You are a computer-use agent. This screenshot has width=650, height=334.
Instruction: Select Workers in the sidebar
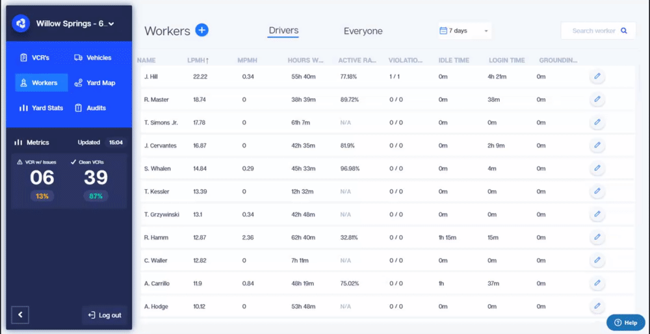(42, 83)
